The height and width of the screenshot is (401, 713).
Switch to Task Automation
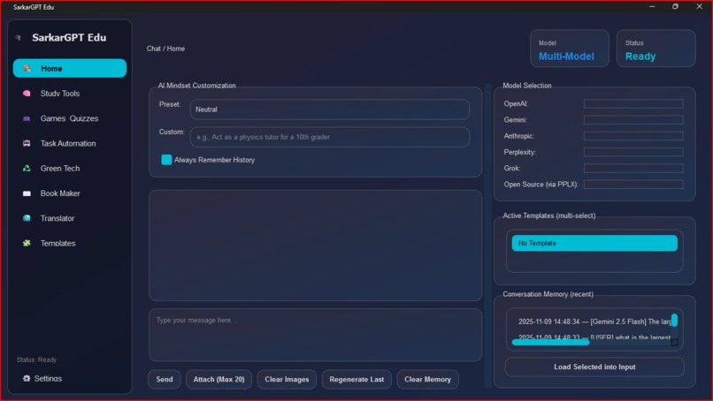tap(70, 143)
